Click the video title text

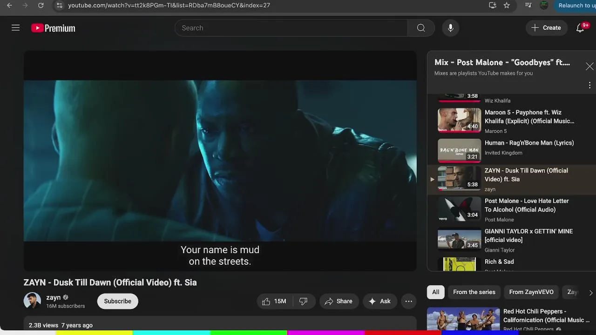coord(110,282)
